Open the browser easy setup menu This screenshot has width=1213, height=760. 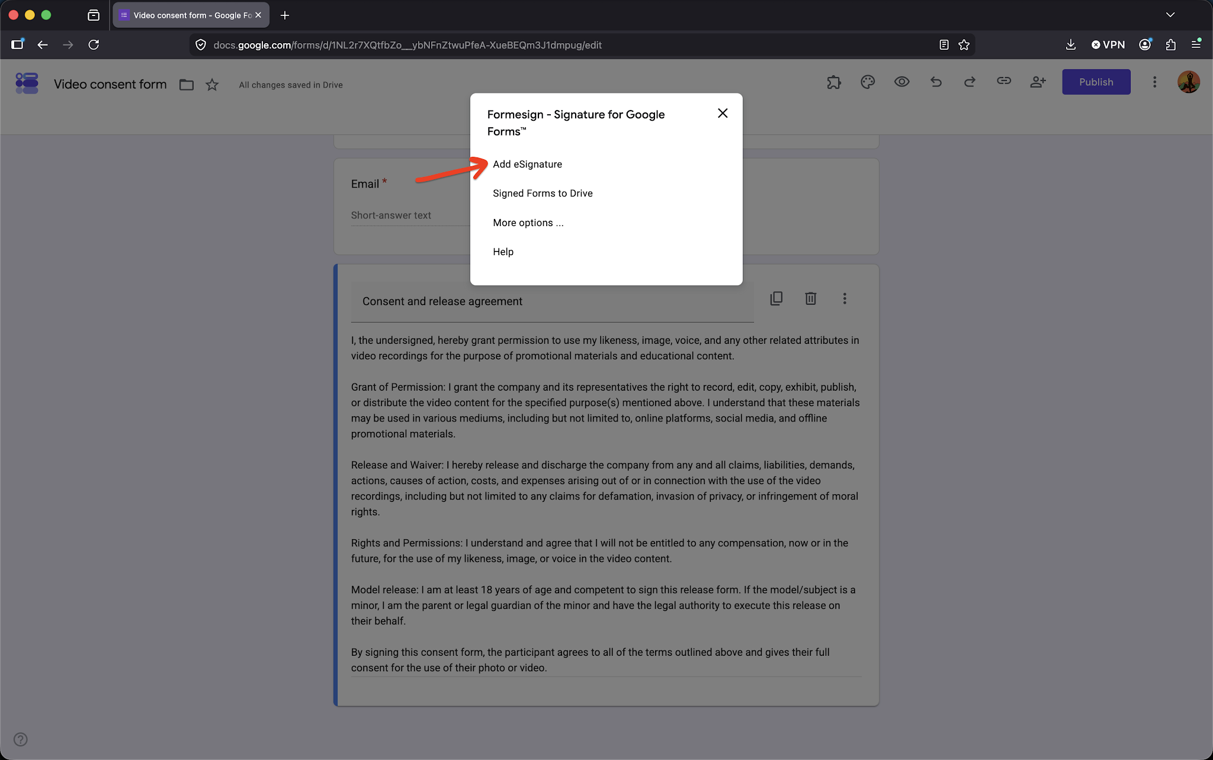[1196, 44]
